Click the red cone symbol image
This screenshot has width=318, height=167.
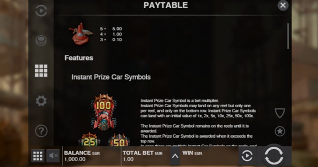tap(81, 34)
